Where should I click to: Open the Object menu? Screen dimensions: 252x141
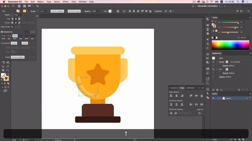click(40, 2)
